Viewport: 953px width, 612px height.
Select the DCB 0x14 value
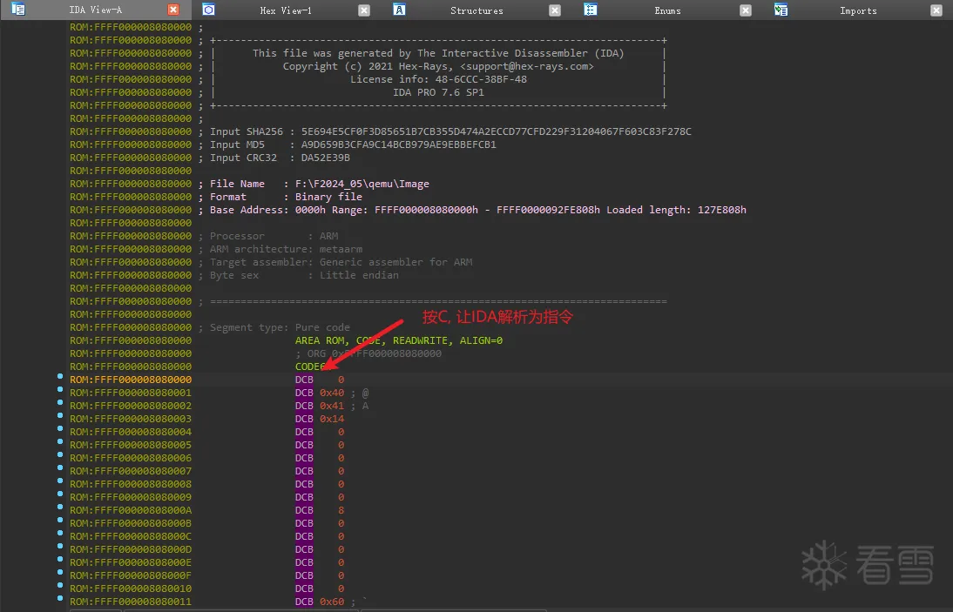point(332,419)
